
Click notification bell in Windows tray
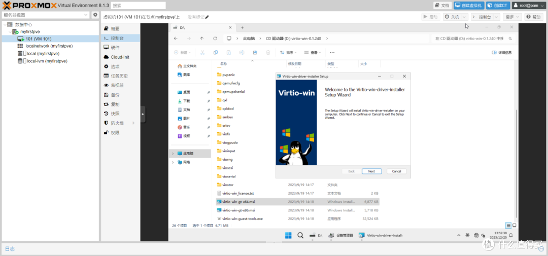pyautogui.click(x=511, y=235)
